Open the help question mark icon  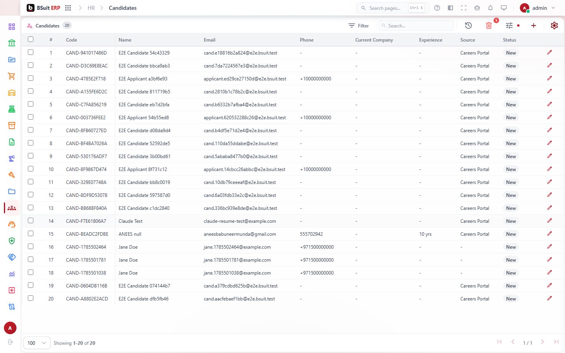(x=437, y=8)
